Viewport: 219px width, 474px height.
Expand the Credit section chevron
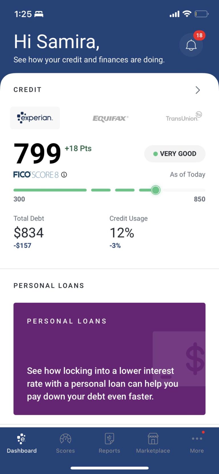pyautogui.click(x=198, y=90)
